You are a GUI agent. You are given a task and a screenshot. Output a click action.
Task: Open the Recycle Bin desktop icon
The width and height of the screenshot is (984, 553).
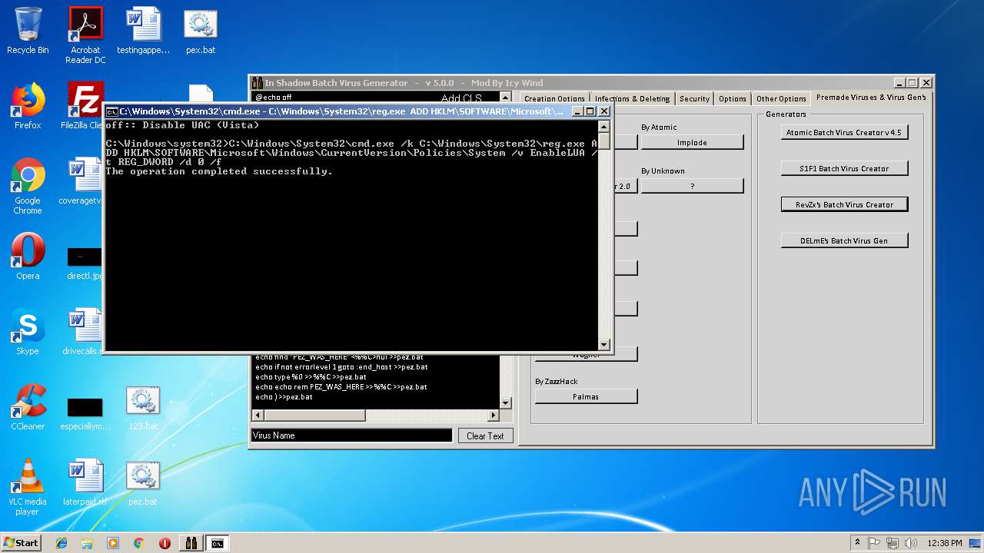[x=28, y=31]
